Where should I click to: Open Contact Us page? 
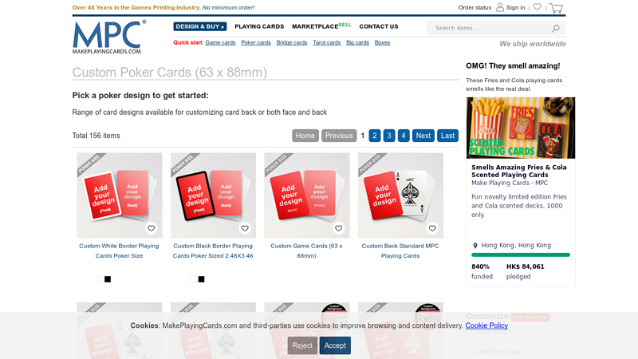378,26
